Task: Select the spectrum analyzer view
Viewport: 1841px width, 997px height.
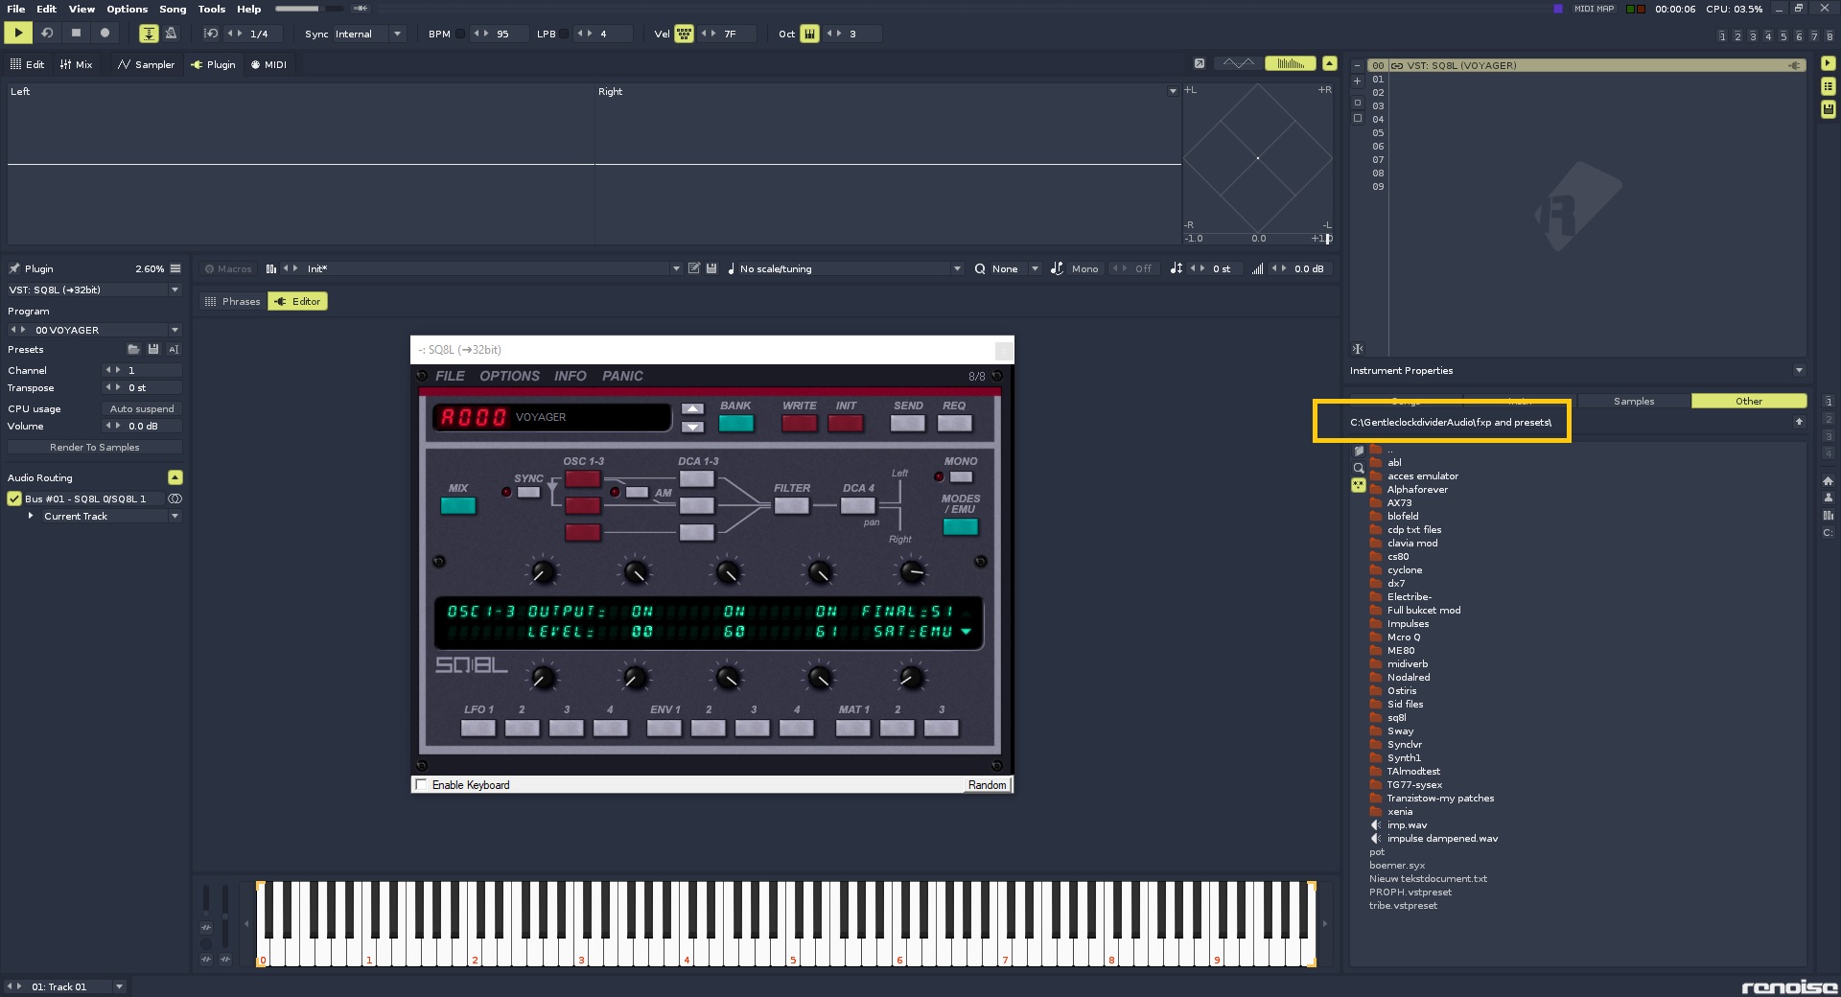Action: point(1291,63)
